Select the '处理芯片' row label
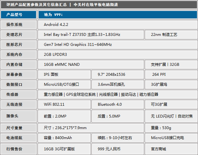 pyautogui.click(x=19, y=35)
